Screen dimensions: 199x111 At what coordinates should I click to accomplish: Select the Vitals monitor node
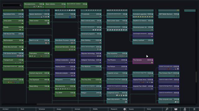(39, 22)
